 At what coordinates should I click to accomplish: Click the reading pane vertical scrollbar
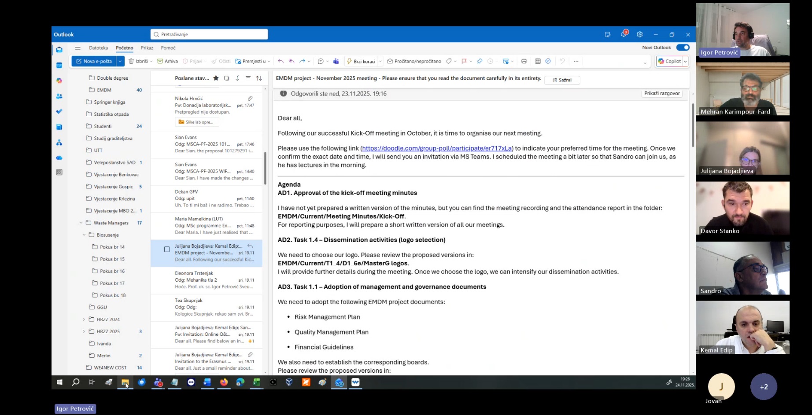click(x=692, y=125)
